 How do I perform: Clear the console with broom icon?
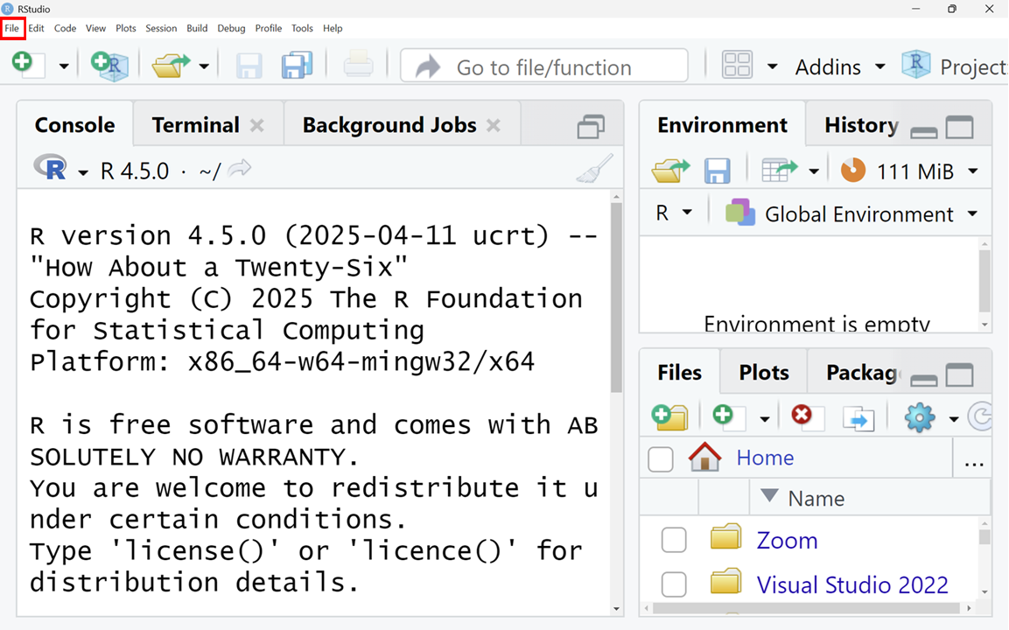[x=594, y=169]
